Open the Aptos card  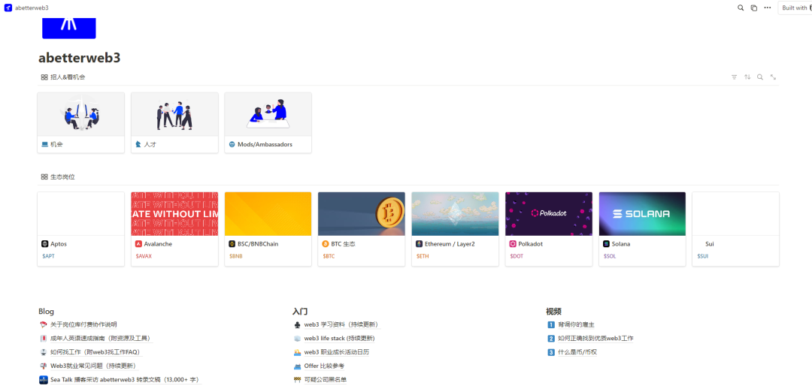80,229
